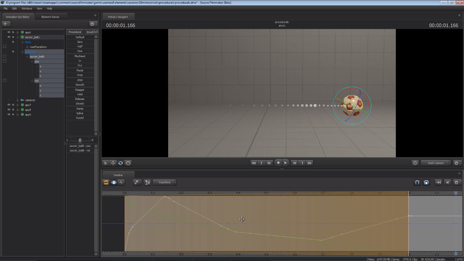
Task: Switch to the Element Viewer tab
Action: [x=50, y=17]
